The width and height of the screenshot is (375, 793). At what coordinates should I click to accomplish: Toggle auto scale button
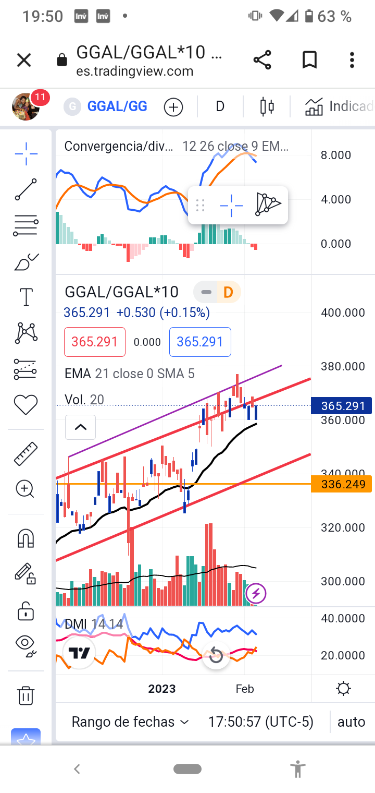click(x=351, y=722)
